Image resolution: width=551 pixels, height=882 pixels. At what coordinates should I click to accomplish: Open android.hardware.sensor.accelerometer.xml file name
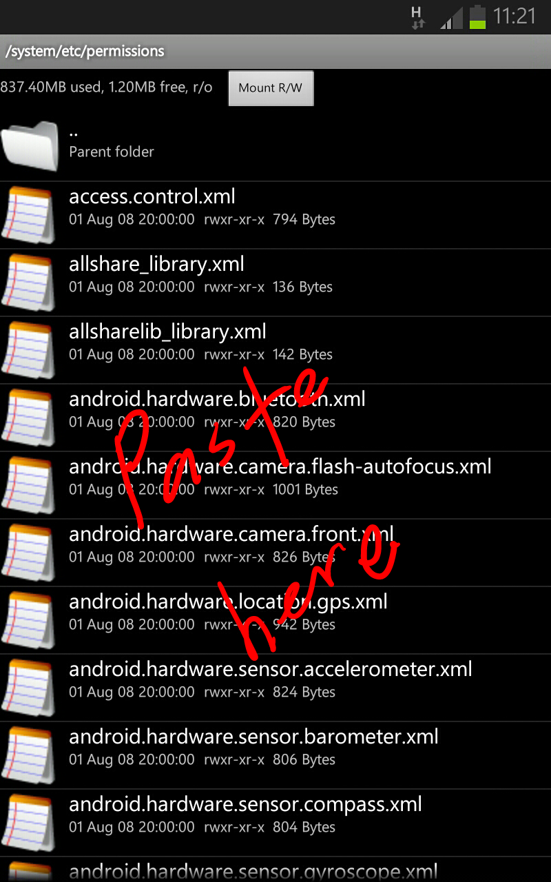pyautogui.click(x=271, y=669)
